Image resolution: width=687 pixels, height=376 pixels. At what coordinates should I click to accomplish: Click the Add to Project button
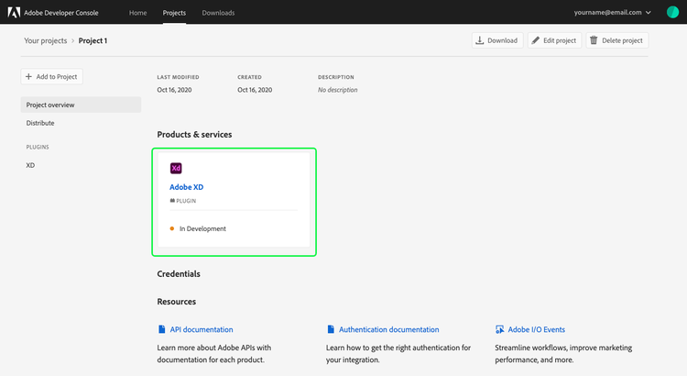click(x=51, y=76)
